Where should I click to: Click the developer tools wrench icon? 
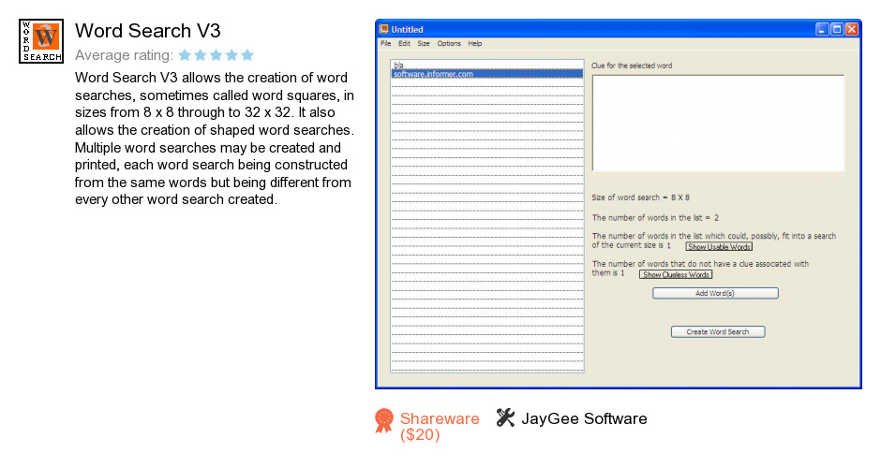505,417
